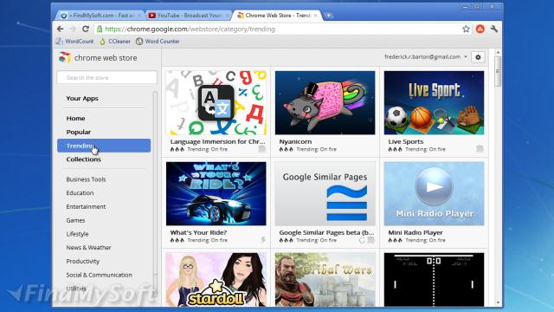Image resolution: width=554 pixels, height=312 pixels.
Task: Click the red extension icon in the toolbar
Action: (x=480, y=29)
